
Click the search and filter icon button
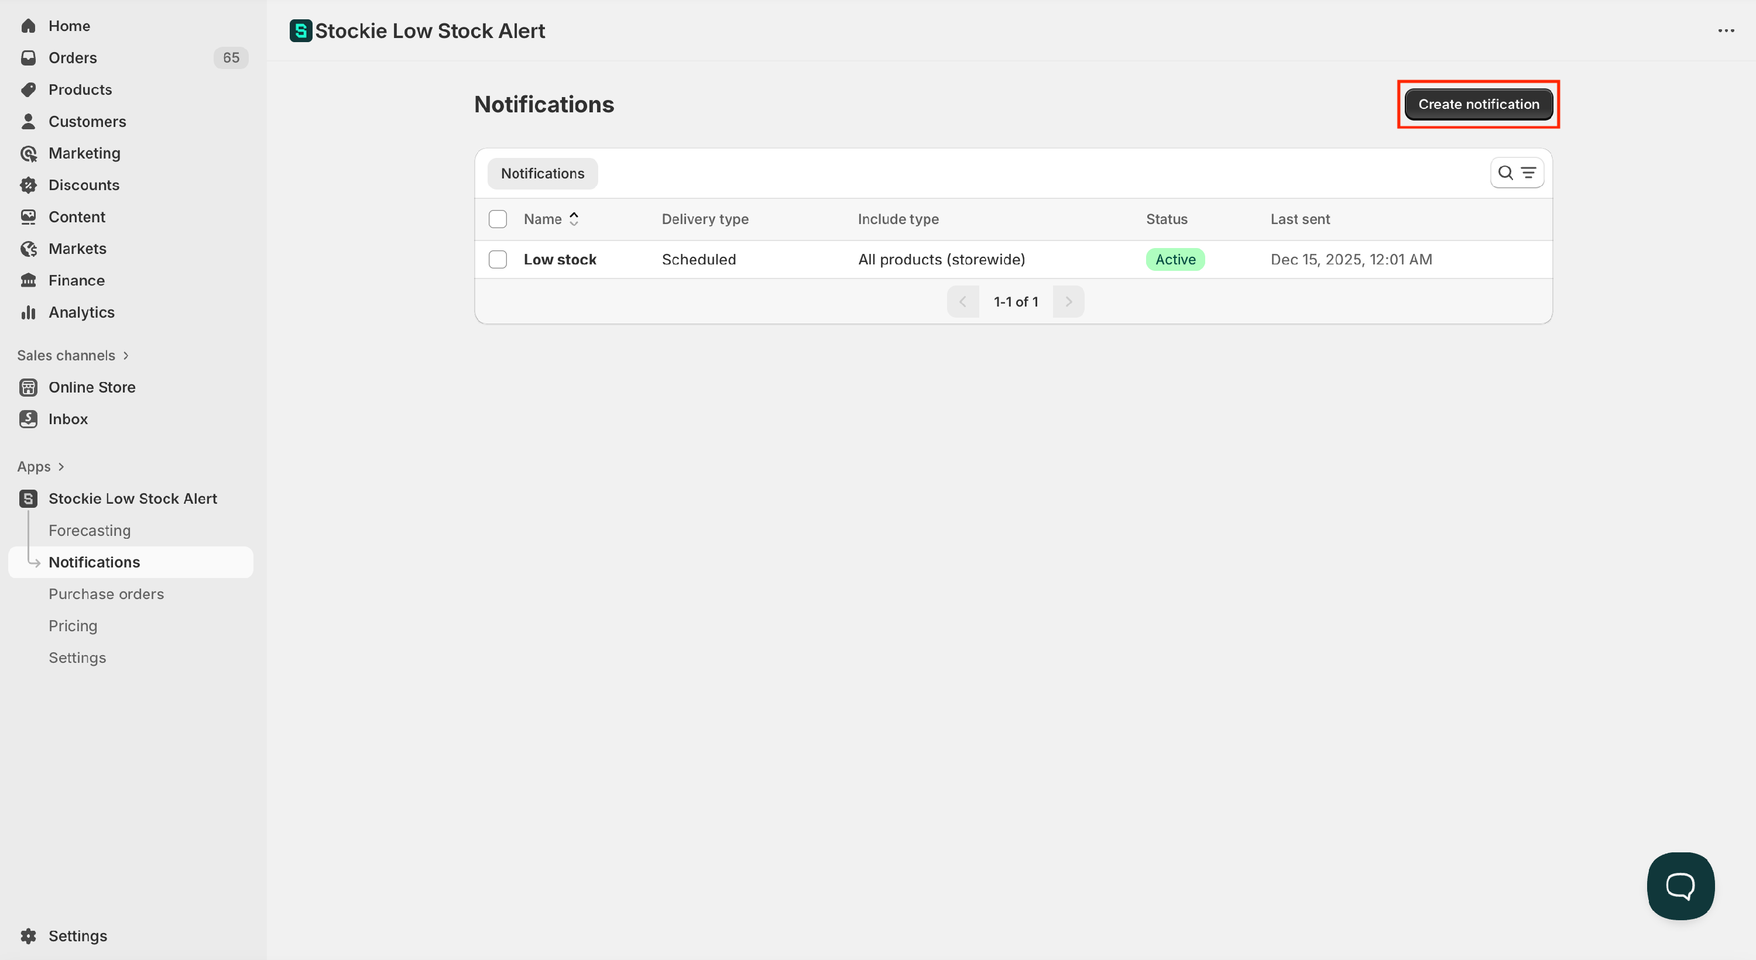tap(1516, 173)
